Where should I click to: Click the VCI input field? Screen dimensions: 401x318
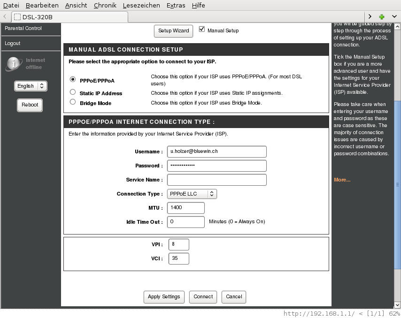(179, 259)
